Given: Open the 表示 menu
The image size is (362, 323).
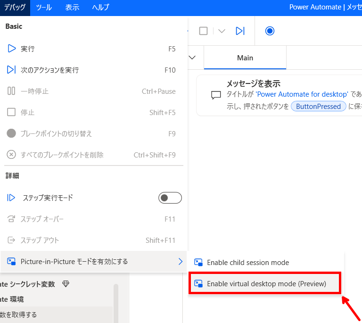Looking at the screenshot, I should point(72,8).
